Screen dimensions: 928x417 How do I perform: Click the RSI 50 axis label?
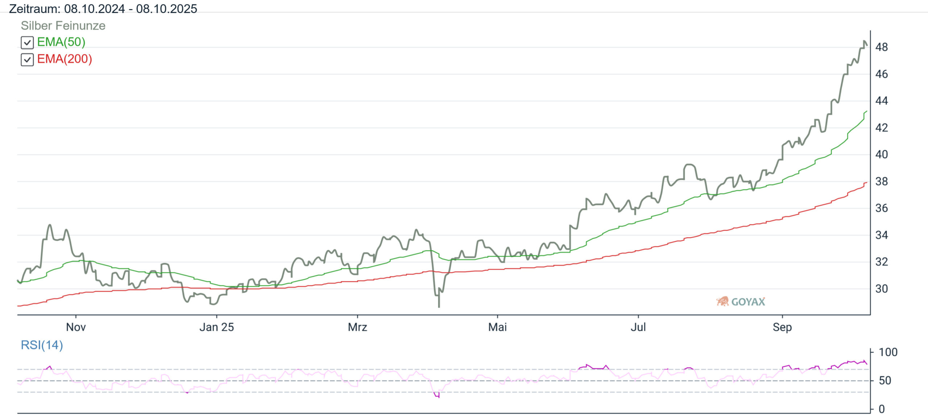coord(885,380)
